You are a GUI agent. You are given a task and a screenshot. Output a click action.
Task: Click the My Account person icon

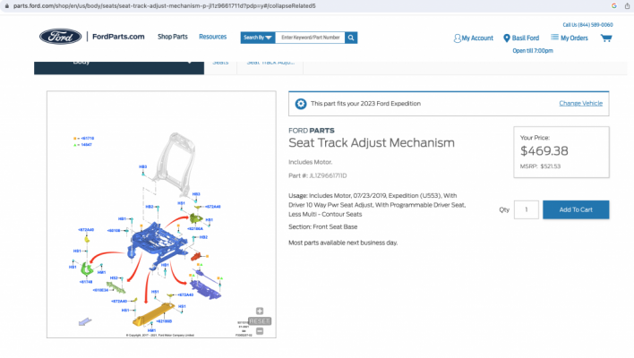coord(457,38)
